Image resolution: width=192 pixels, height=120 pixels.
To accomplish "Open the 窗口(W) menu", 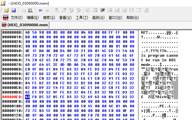I will pos(115,18).
